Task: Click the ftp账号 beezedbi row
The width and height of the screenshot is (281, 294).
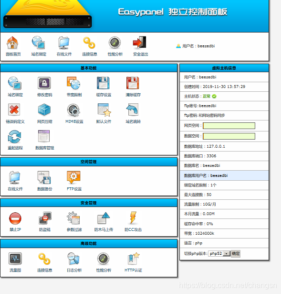Action: (224, 106)
